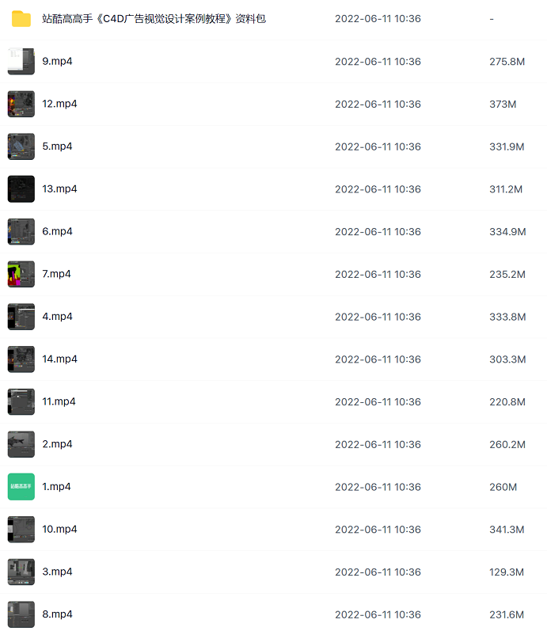Click the date of 7.mp4 row

coord(378,275)
